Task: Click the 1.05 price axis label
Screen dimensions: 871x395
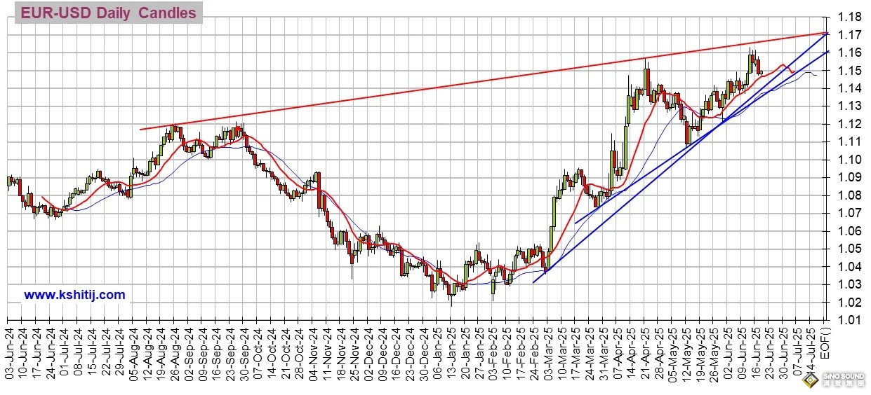Action: (849, 249)
